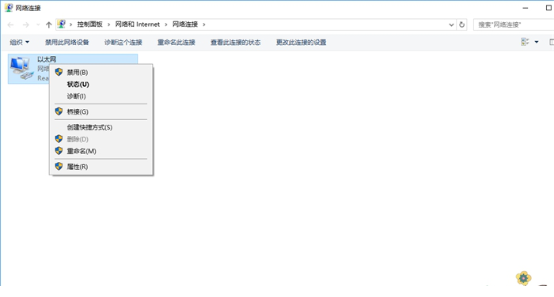The height and width of the screenshot is (297, 554).
Task: Click the shield icon next to 属性(R)
Action: click(x=59, y=167)
